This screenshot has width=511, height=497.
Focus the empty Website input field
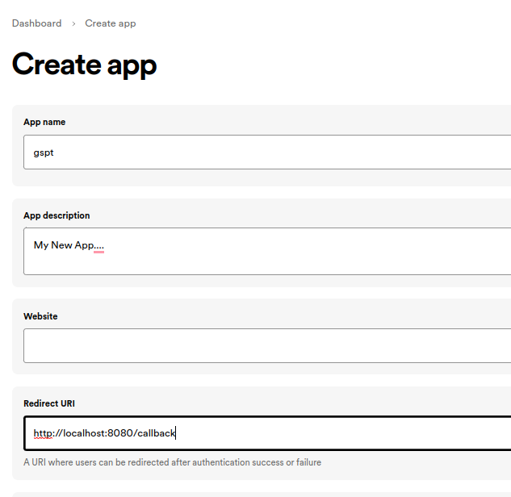click(266, 345)
